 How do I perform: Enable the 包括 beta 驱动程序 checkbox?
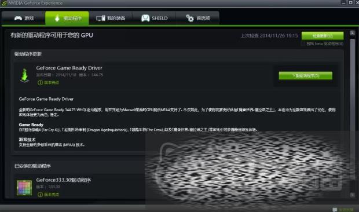coord(303,43)
